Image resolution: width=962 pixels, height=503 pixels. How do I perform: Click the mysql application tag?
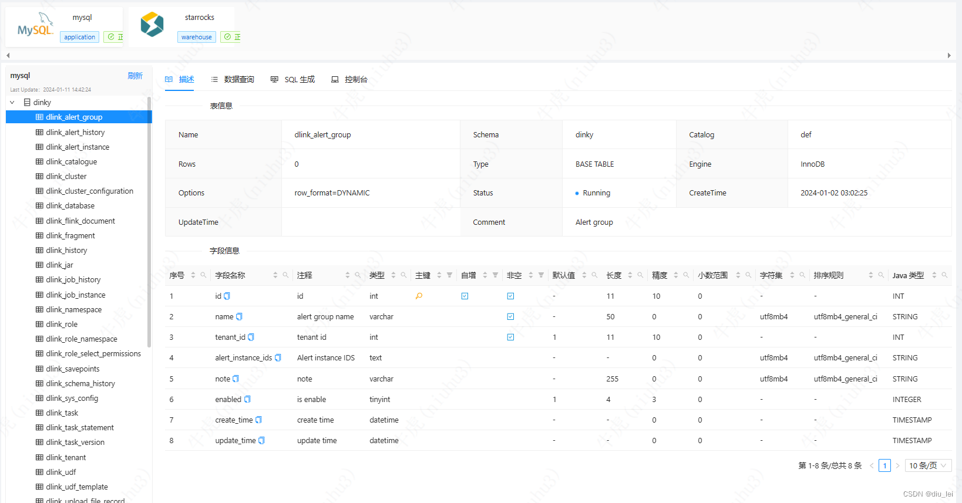(79, 37)
